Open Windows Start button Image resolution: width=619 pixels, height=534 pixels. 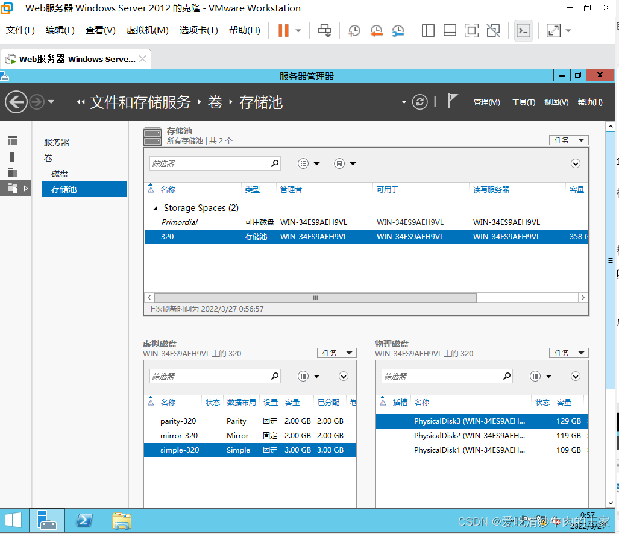click(13, 520)
